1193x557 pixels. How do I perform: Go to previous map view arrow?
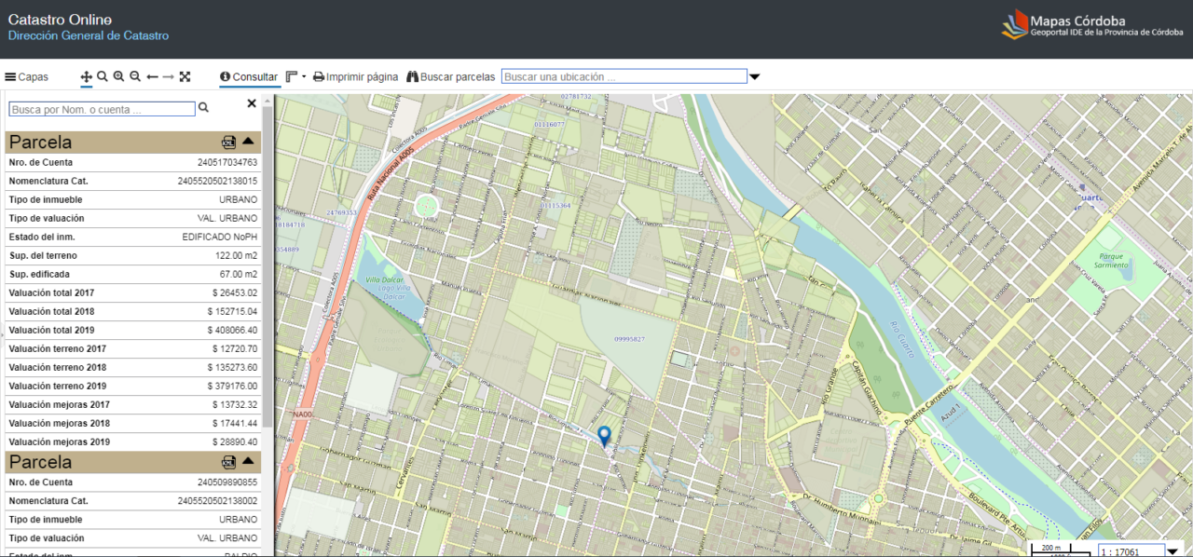click(x=152, y=77)
